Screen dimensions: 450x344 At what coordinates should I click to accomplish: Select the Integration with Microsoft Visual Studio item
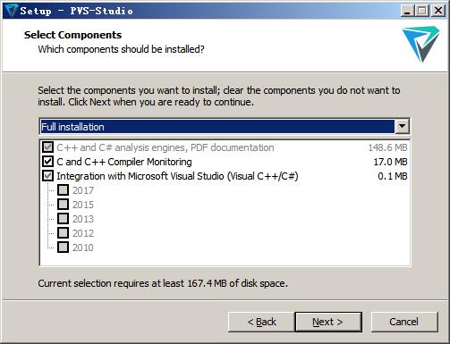177,176
